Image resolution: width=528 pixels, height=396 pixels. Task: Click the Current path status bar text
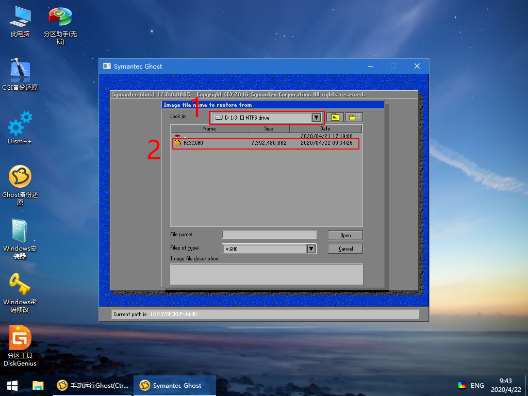(155, 314)
